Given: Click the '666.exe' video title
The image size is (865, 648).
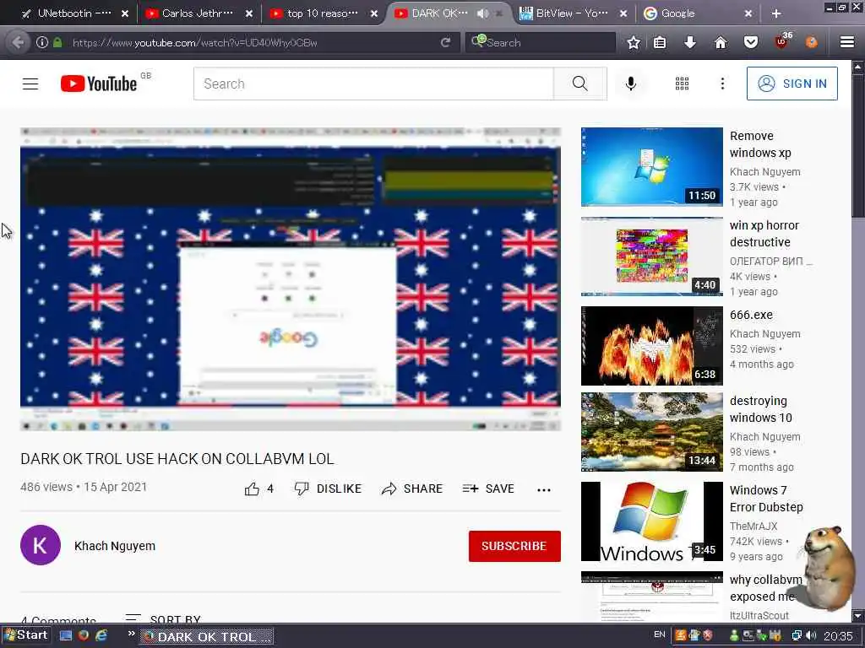Looking at the screenshot, I should tap(751, 316).
